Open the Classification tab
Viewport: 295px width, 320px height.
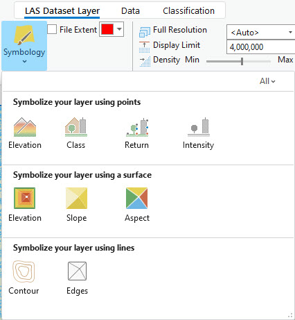[188, 11]
